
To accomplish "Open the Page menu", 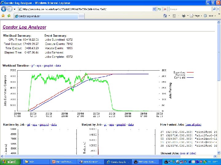I will [196, 16].
